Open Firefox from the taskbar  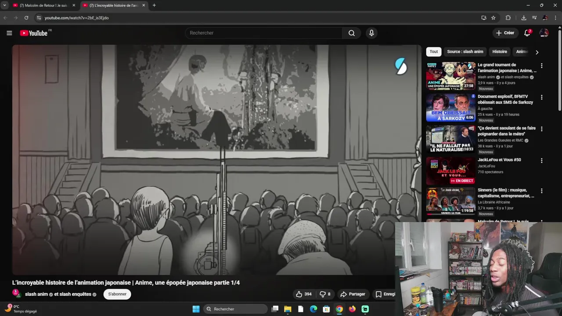click(352, 309)
